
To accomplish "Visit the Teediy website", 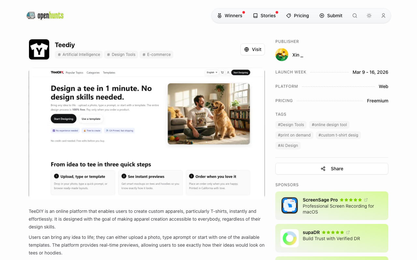I will pos(253,49).
